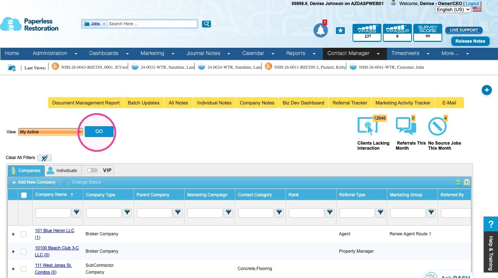
Task: Click the favorites star icon
Action: pos(340,31)
